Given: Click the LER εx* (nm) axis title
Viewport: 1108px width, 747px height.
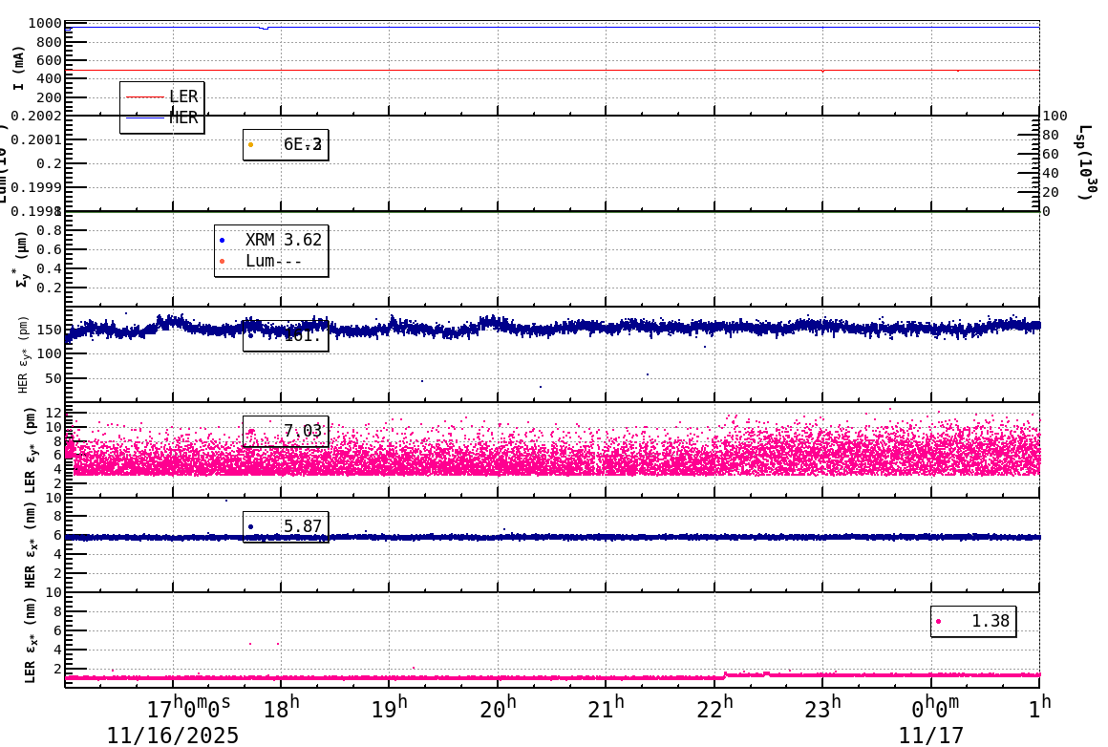Looking at the screenshot, I should click(x=30, y=641).
